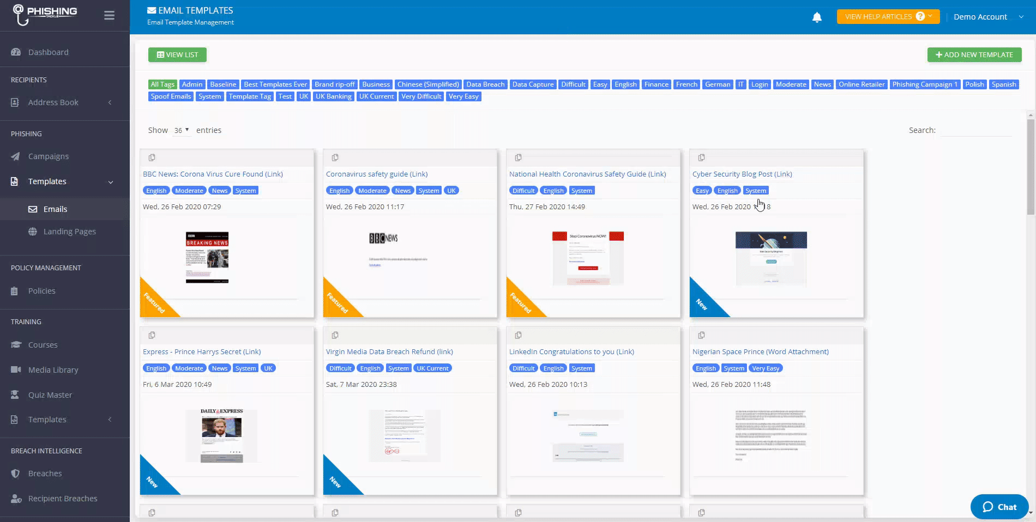Filter by the Data Breach tag

[485, 84]
